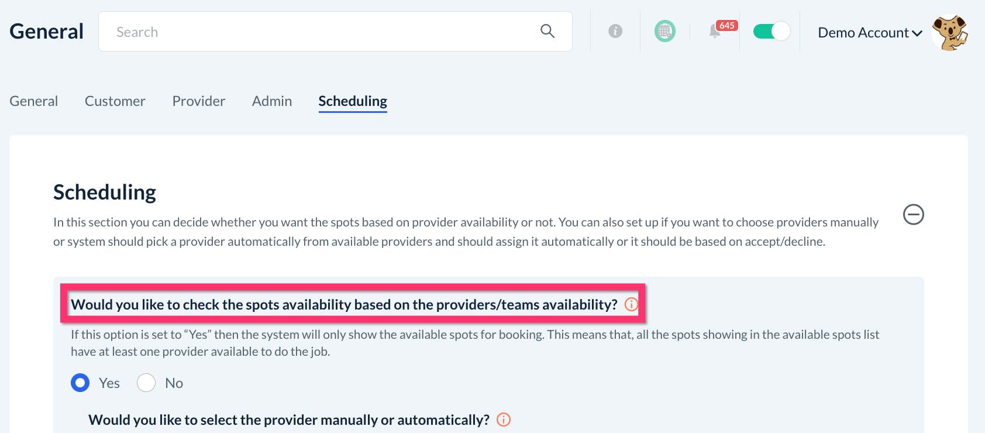The width and height of the screenshot is (985, 433).
Task: Click the koala profile avatar
Action: click(949, 33)
